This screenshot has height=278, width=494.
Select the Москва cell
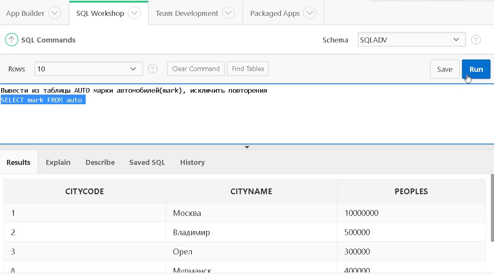251,213
